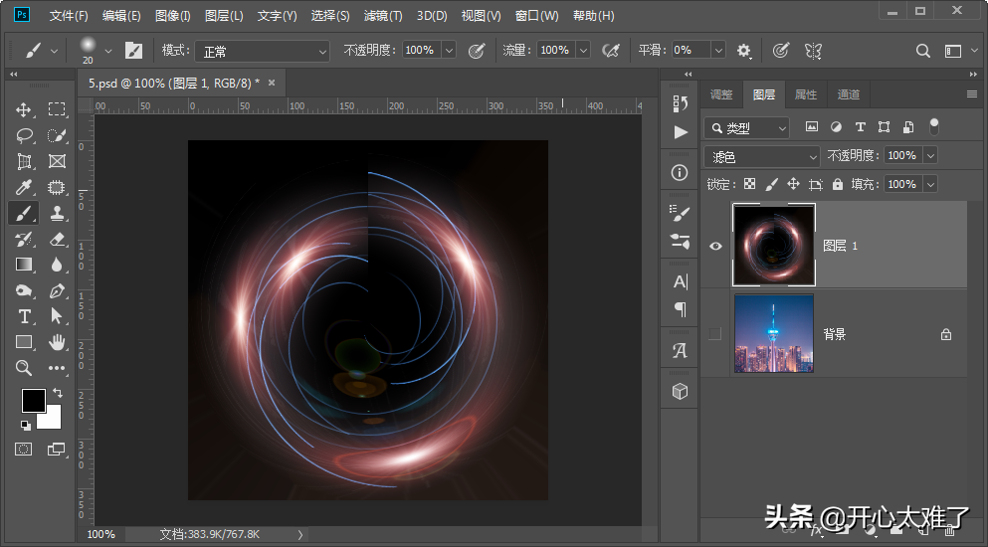This screenshot has height=547, width=988.
Task: Select the Quick Selection tool
Action: point(57,135)
